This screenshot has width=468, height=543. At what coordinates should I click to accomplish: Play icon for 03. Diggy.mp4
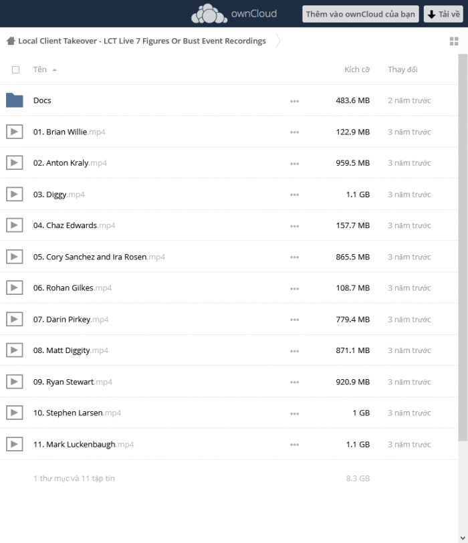point(15,195)
